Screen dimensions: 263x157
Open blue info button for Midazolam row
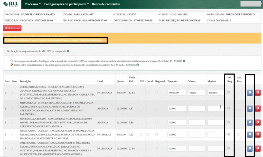click(250, 109)
